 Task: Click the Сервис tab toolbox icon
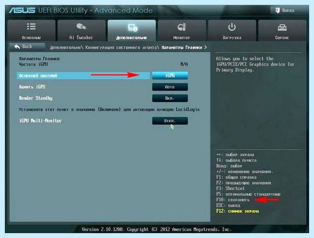(282, 27)
